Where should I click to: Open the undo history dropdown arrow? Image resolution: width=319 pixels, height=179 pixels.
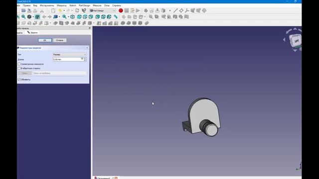(64, 10)
